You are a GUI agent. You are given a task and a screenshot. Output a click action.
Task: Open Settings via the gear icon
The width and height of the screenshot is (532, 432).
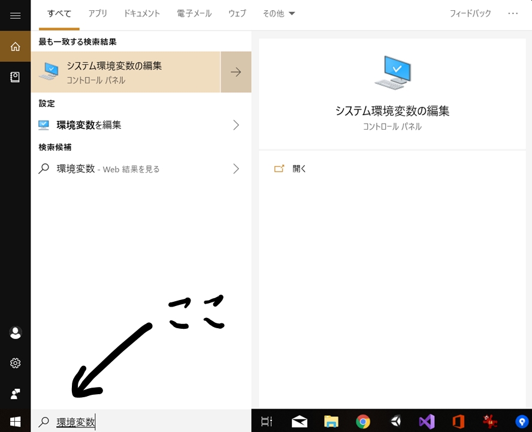15,363
